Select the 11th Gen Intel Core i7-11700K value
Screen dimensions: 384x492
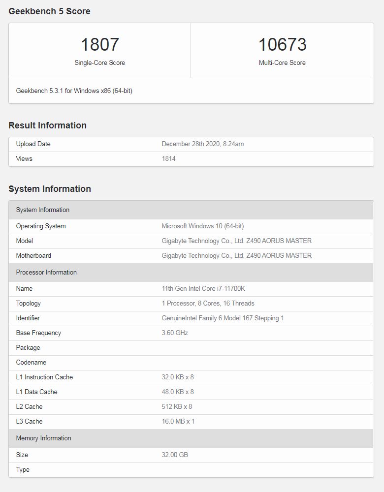pos(203,289)
